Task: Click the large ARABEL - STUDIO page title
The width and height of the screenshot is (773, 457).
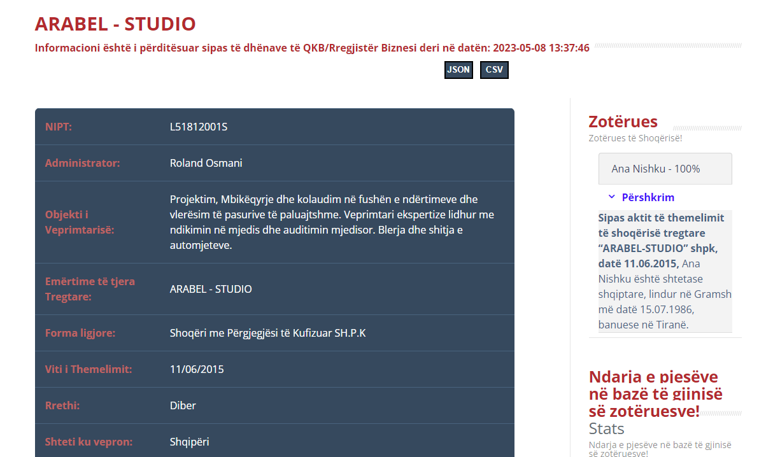Action: [x=115, y=24]
